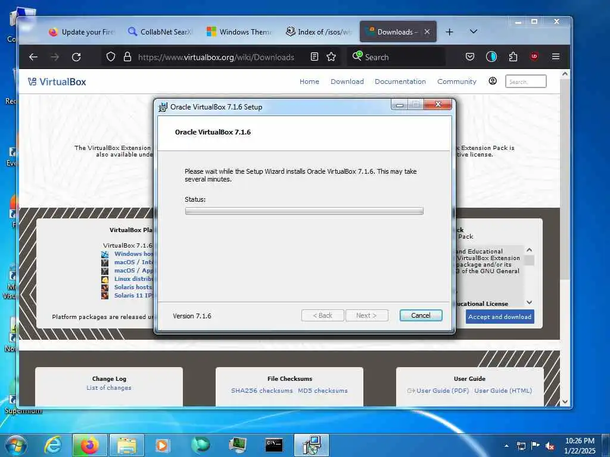Viewport: 610px width, 457px height.
Task: Click the Solaris hosts link
Action: 133,287
